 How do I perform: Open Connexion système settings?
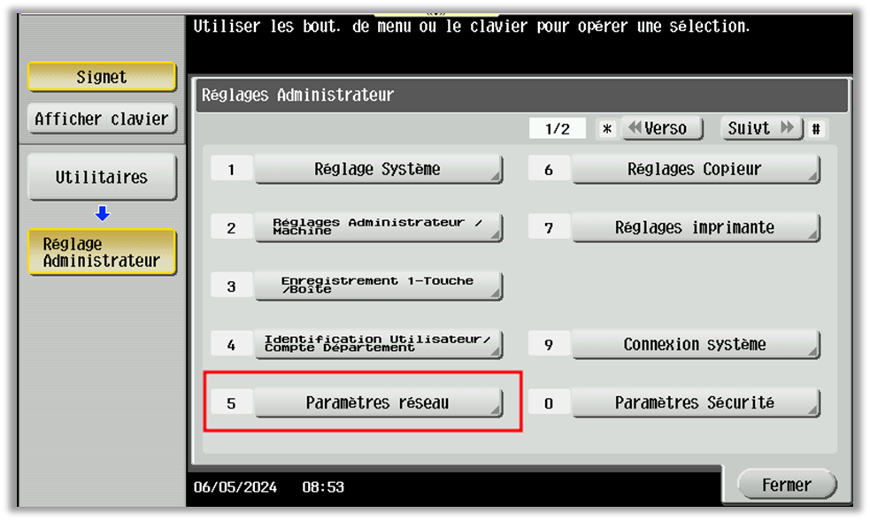pyautogui.click(x=696, y=344)
